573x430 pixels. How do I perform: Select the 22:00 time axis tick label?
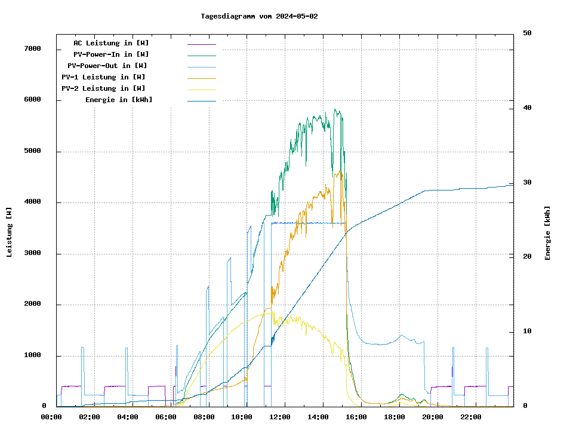tap(471, 417)
